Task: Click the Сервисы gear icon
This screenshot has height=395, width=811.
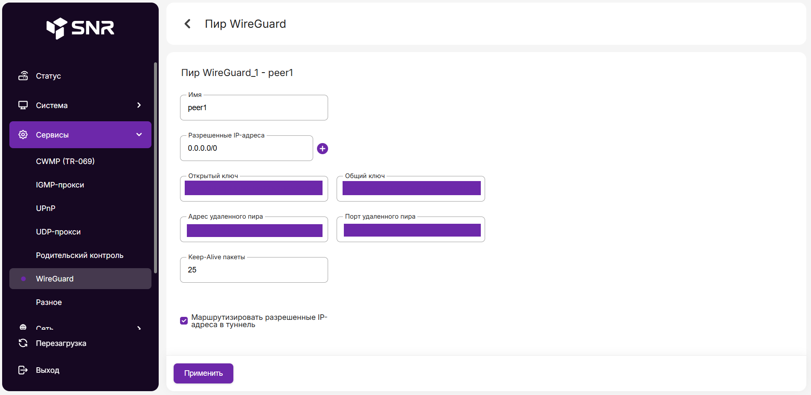Action: [x=23, y=135]
